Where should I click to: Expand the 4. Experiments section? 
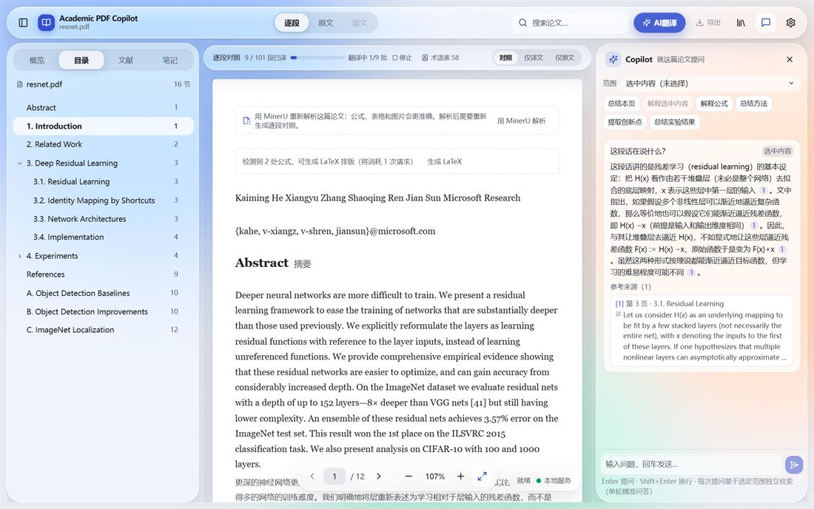pos(20,256)
